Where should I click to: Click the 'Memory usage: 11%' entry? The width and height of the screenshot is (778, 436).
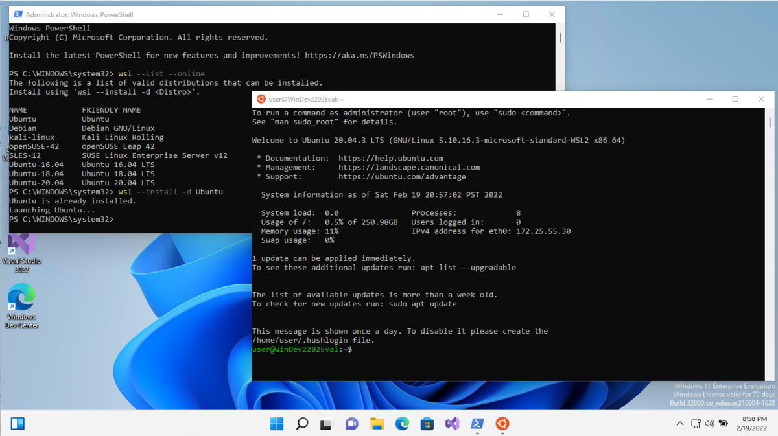(300, 231)
